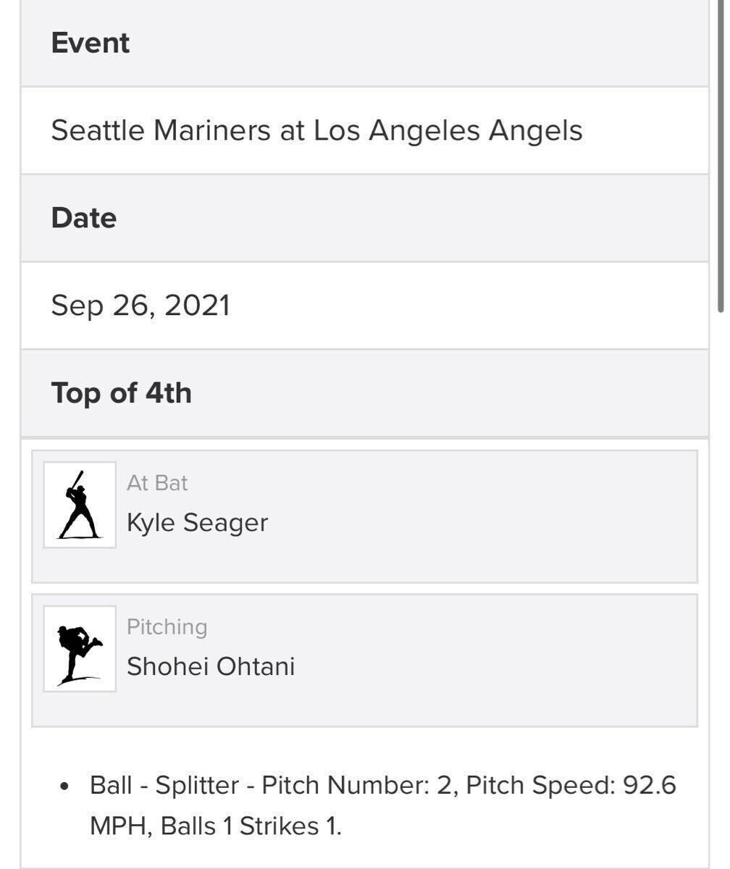Collapse the Top of 4th section header
Image resolution: width=730 pixels, height=869 pixels.
[x=364, y=393]
